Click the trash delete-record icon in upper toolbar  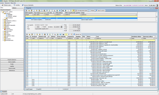click(x=39, y=11)
